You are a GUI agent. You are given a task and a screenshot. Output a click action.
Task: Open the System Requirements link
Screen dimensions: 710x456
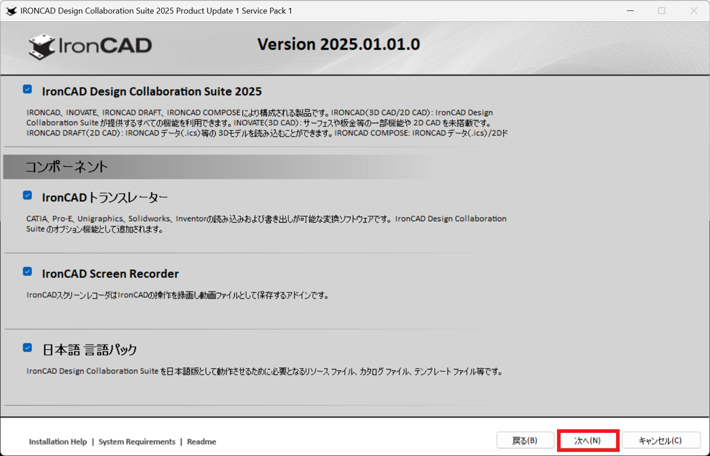[x=137, y=441]
